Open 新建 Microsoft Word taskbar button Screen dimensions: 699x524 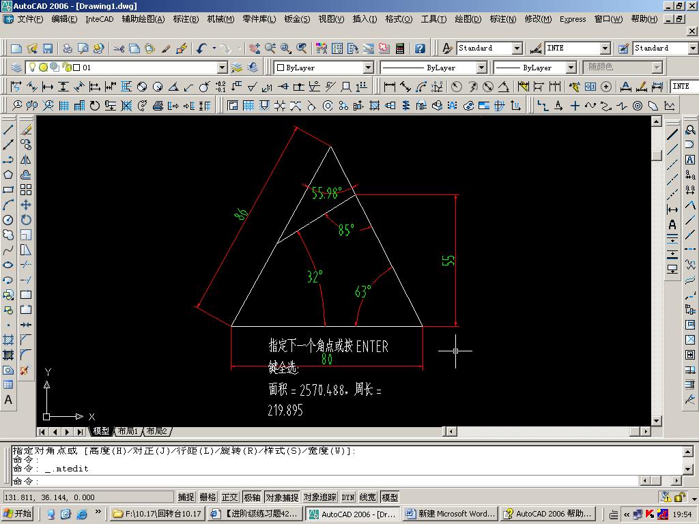[451, 514]
